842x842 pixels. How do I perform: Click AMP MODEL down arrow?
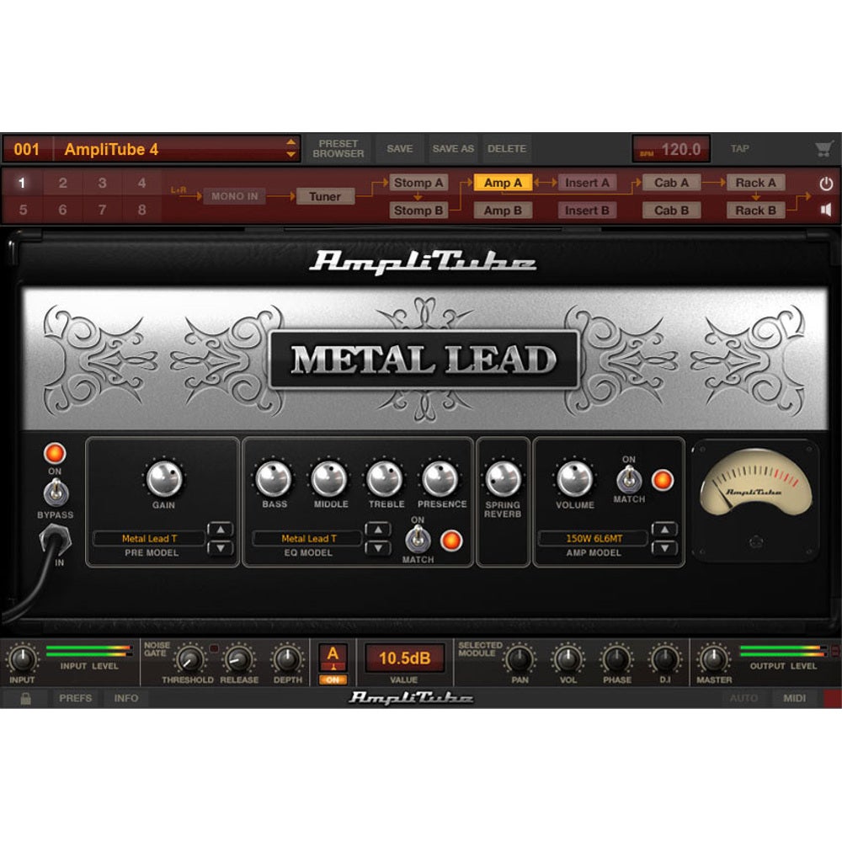665,548
